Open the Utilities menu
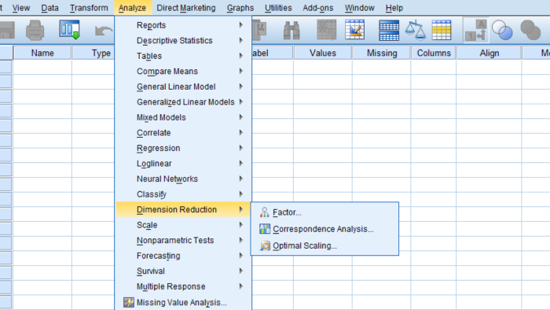This screenshot has height=310, width=550. coord(278,8)
